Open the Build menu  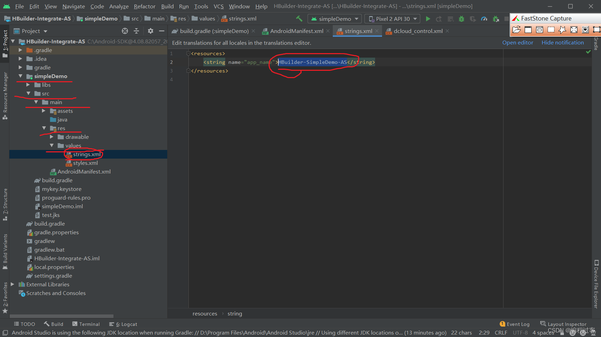tap(167, 6)
